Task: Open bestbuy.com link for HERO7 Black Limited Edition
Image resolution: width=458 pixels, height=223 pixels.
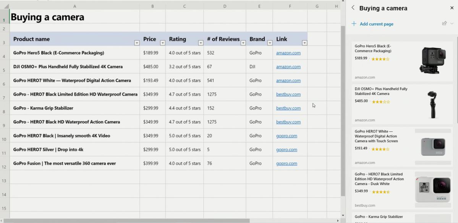Action: pos(288,94)
